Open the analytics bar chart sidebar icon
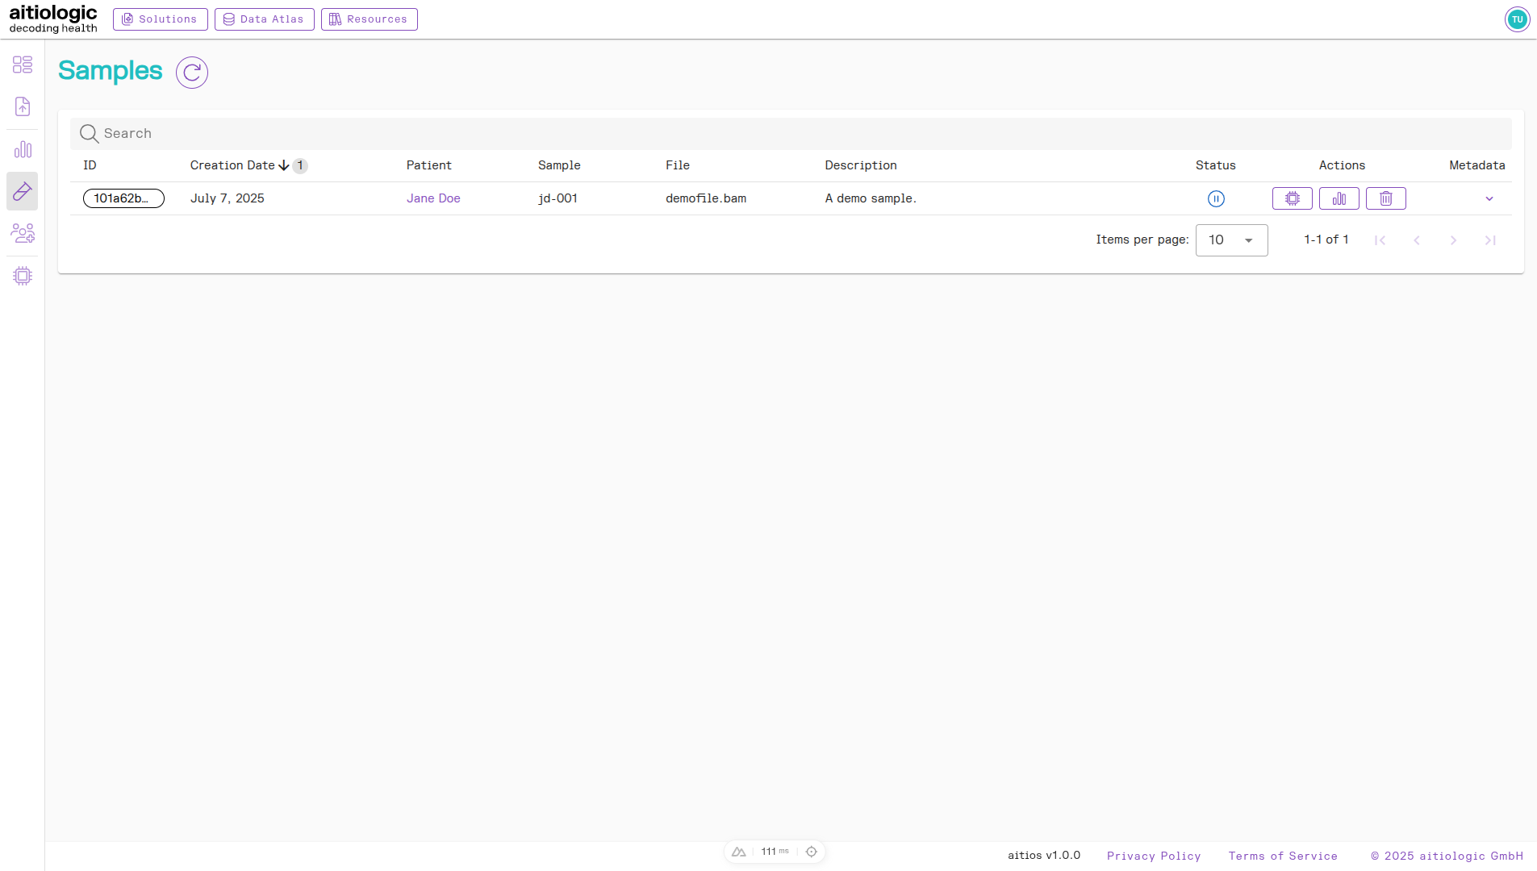This screenshot has height=871, width=1537. pyautogui.click(x=22, y=149)
